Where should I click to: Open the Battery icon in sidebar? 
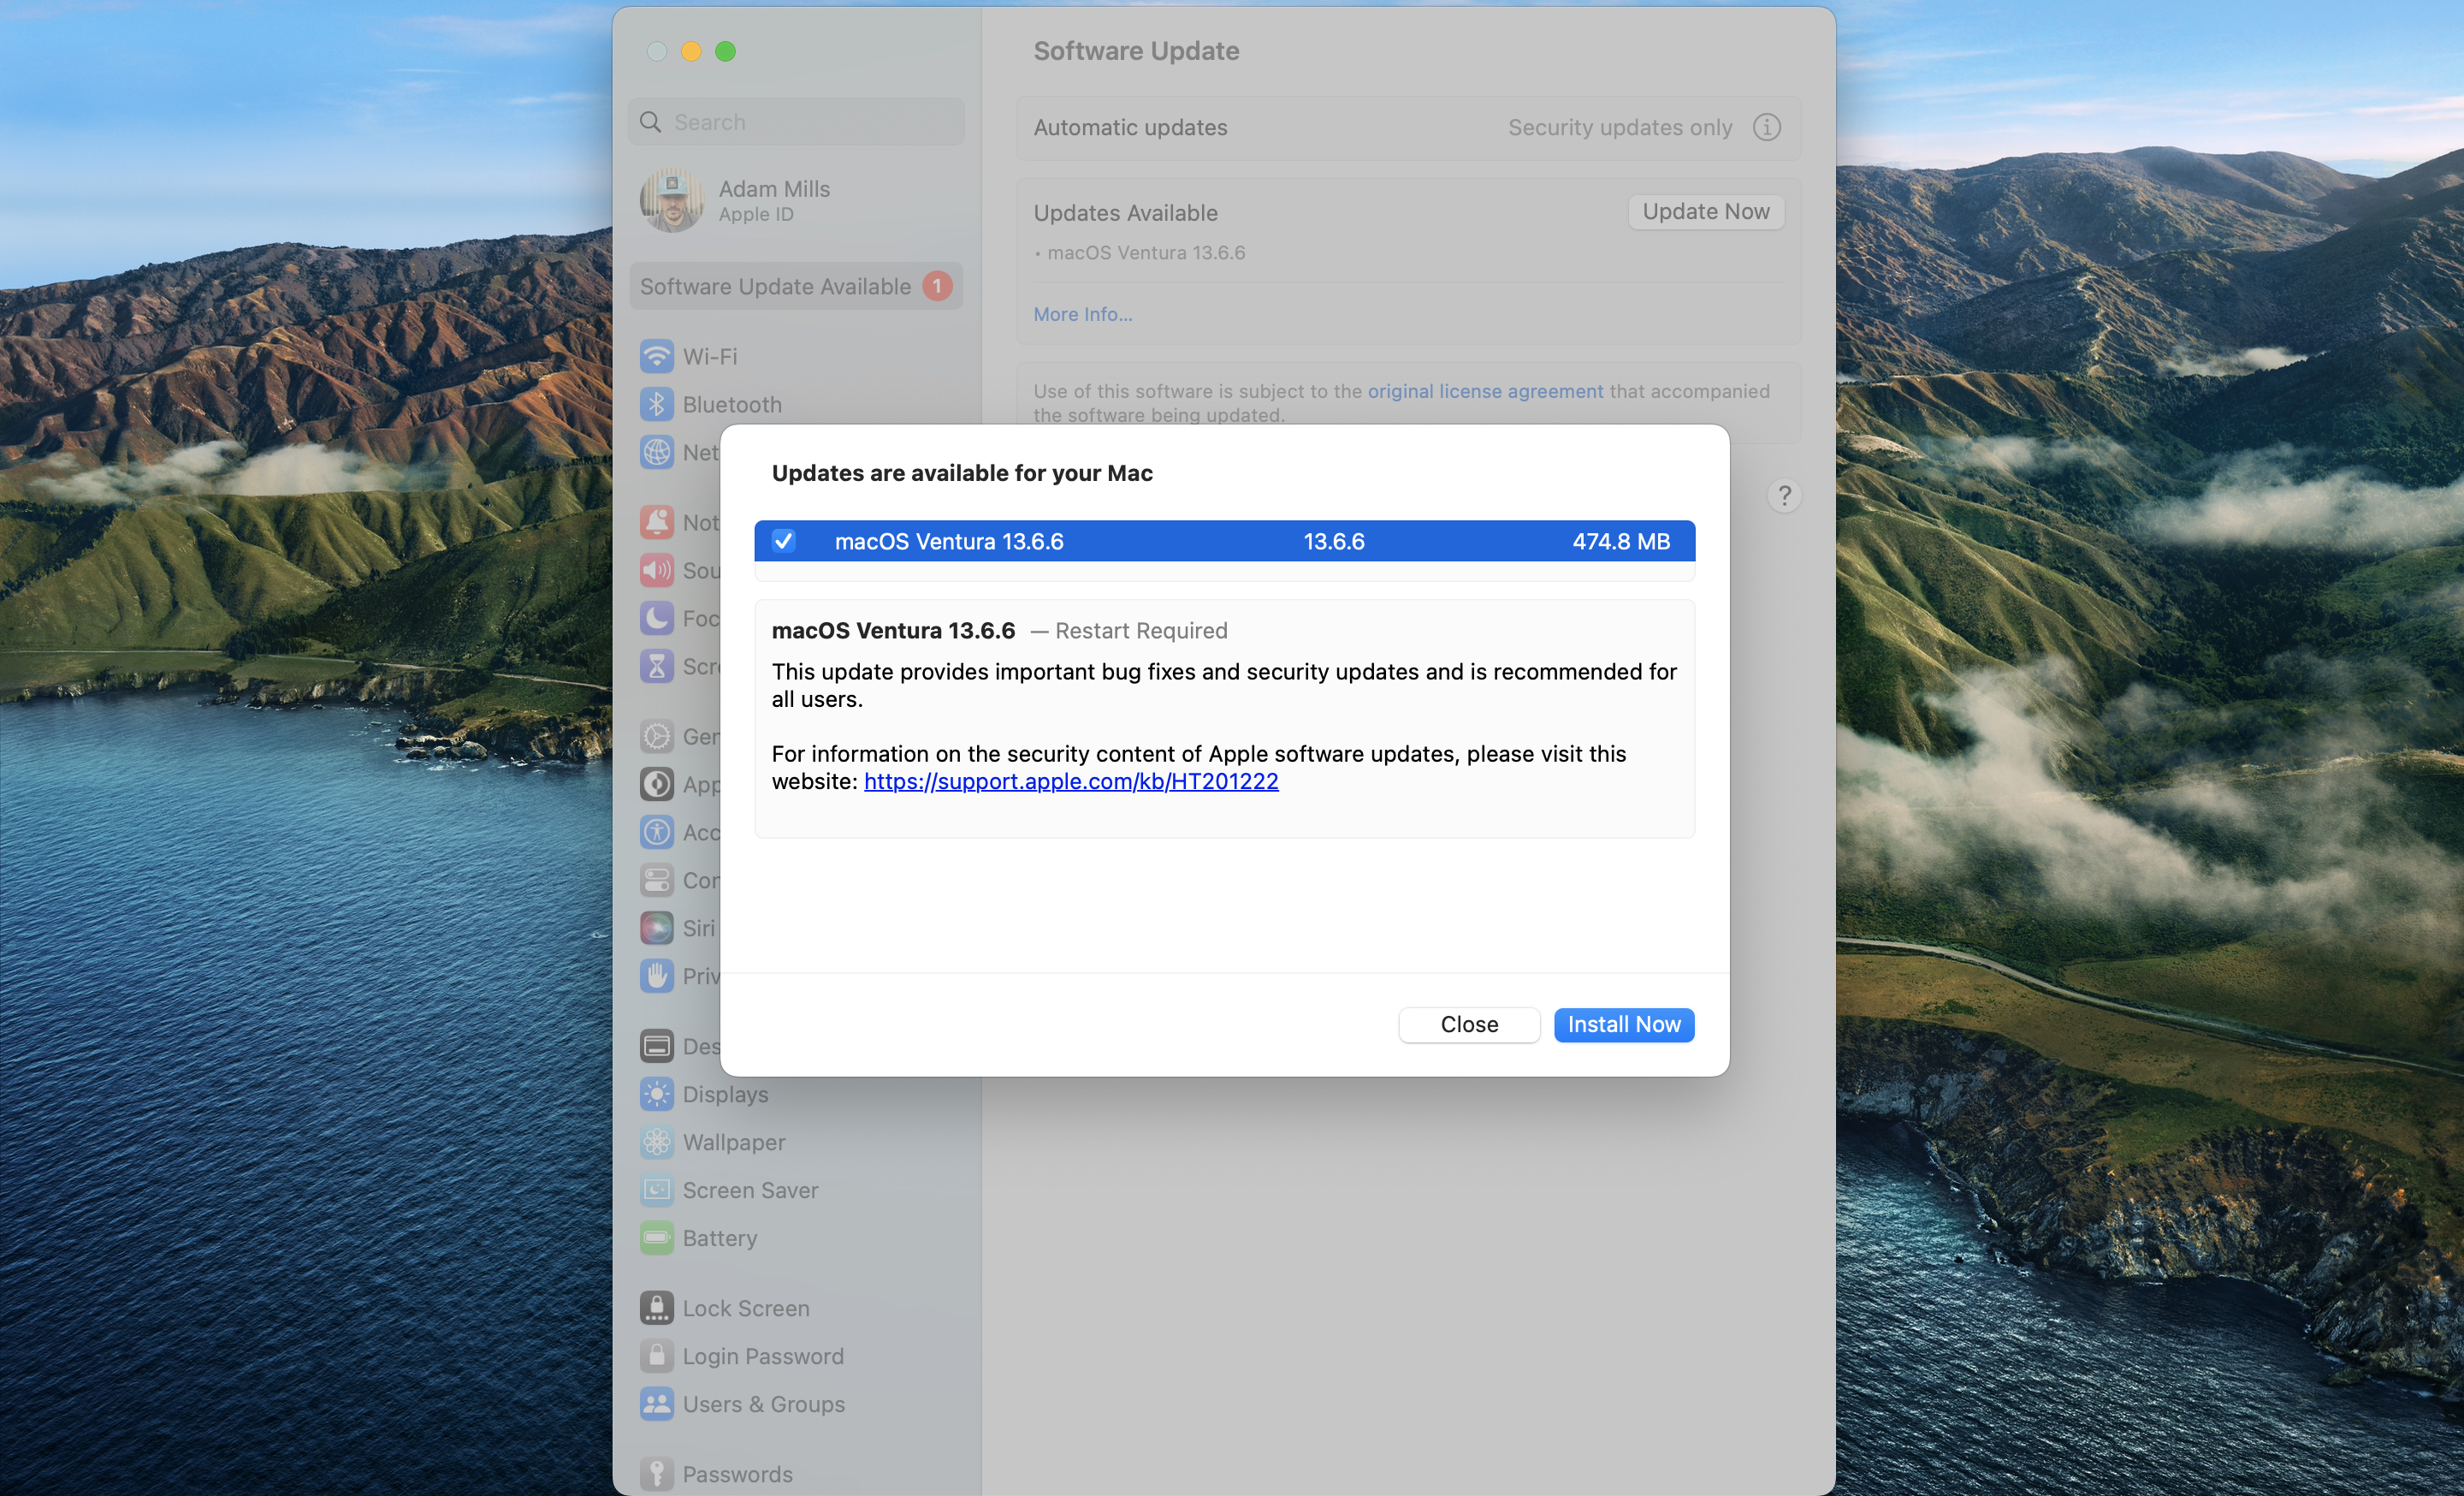coord(656,1238)
